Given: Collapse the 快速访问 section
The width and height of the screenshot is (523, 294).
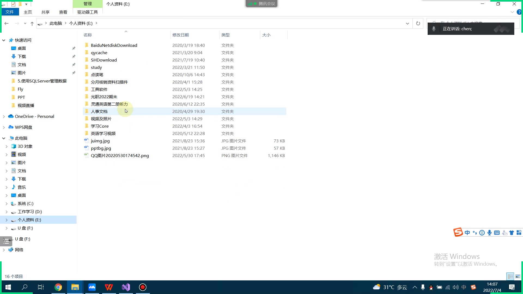Looking at the screenshot, I should [4, 40].
